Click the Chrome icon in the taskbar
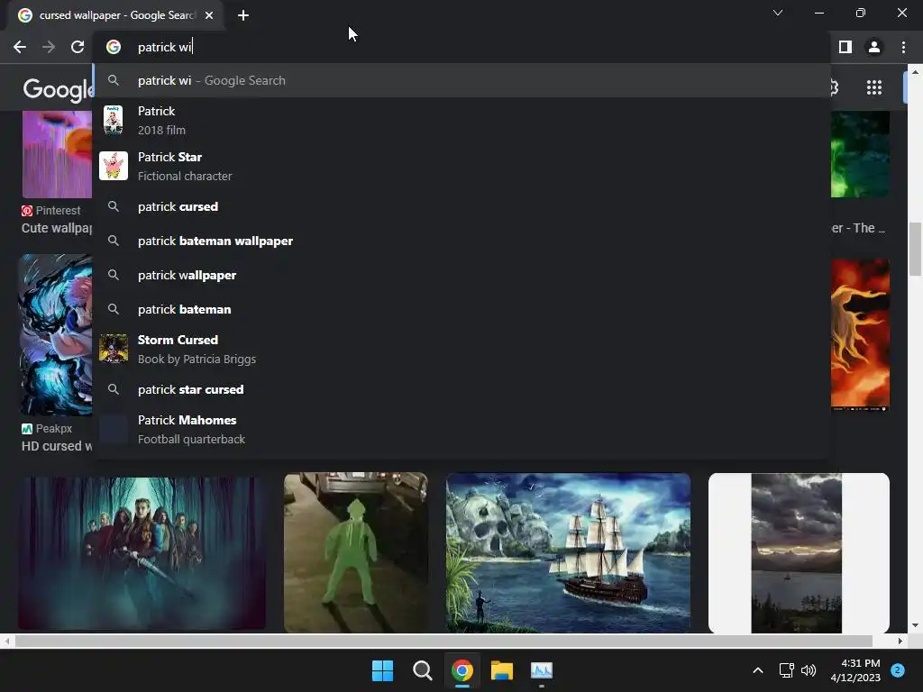 point(462,670)
